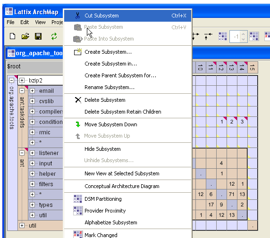Click the org_apache_too document window icon
The image size is (270, 238).
pyautogui.click(x=11, y=53)
